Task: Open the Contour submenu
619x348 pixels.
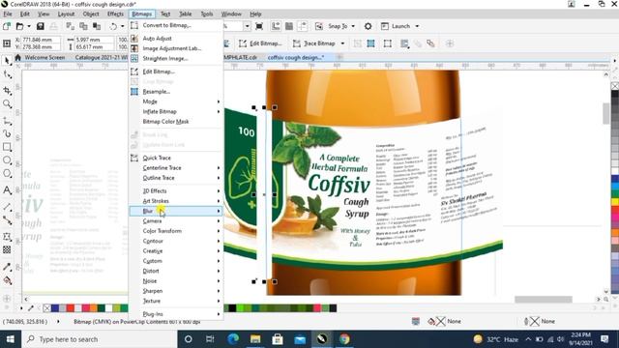Action: pos(176,241)
